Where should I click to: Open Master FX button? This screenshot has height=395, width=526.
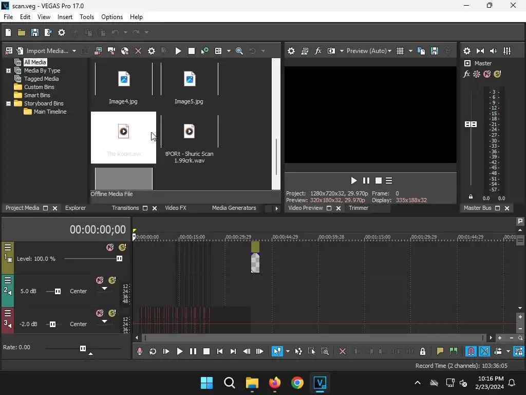tap(466, 74)
